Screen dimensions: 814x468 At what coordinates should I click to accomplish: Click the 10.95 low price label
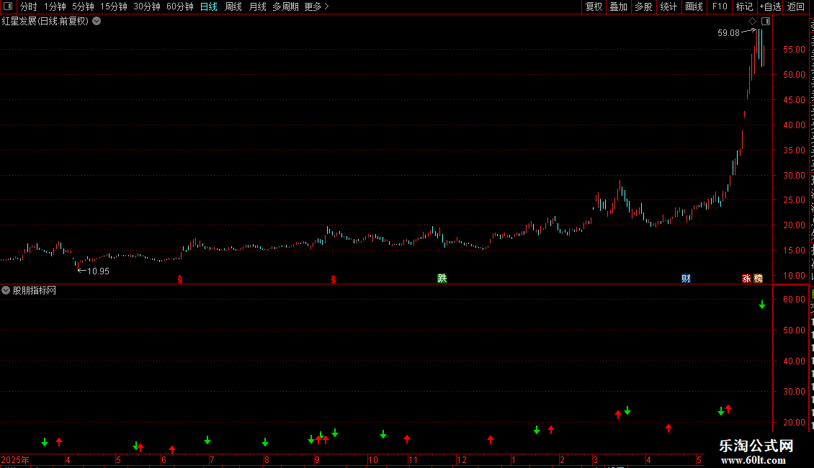[98, 271]
